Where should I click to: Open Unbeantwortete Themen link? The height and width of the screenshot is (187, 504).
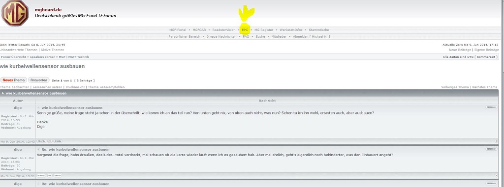pyautogui.click(x=19, y=50)
